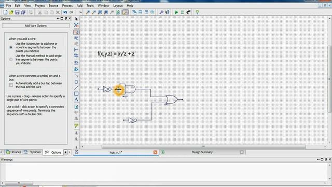Close the Design Summary tab
This screenshot has height=187, width=332.
click(x=242, y=152)
